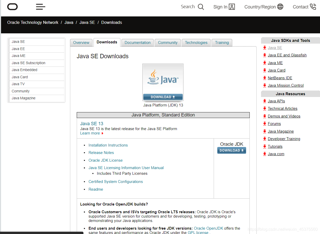Click the Search magnifier icon

tap(201, 7)
